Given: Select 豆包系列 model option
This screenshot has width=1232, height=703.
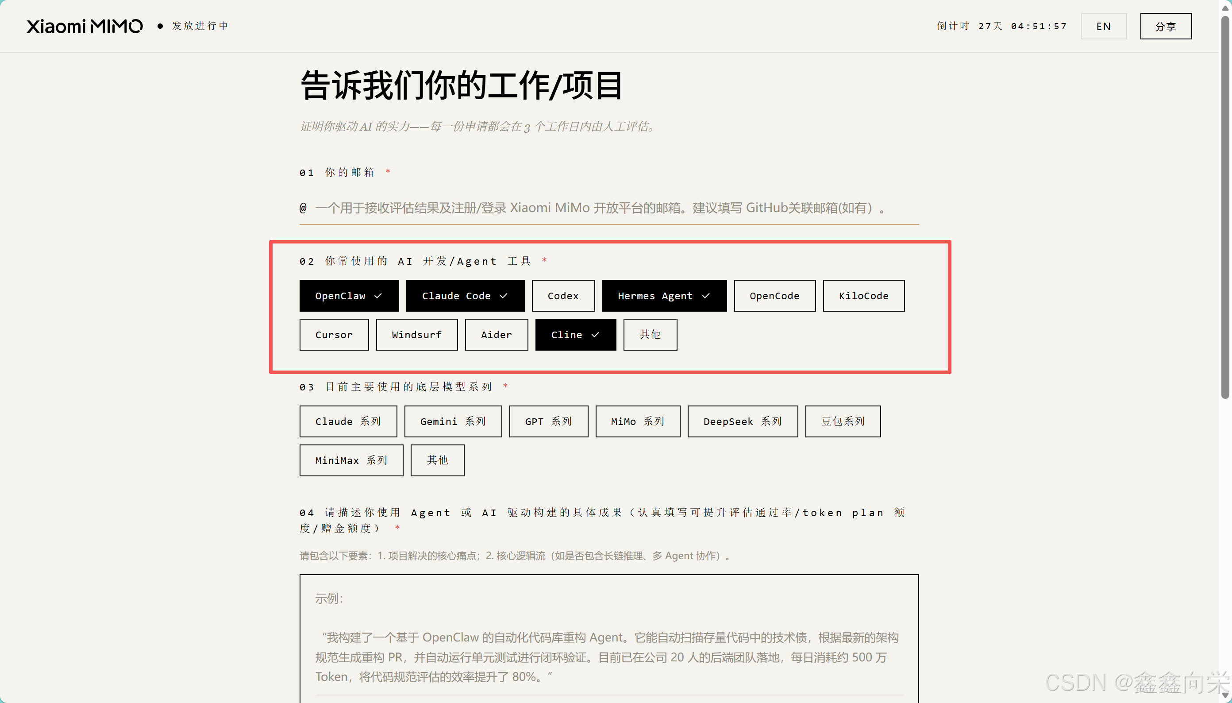Looking at the screenshot, I should 843,421.
